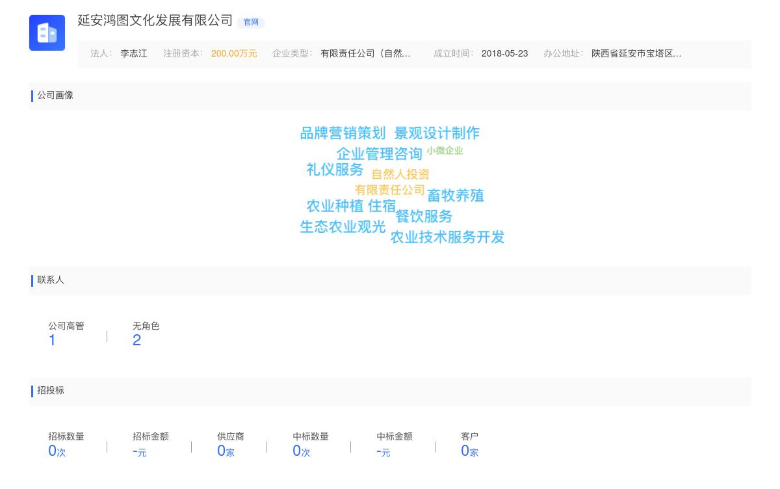Open 供应商 value 0家
The image size is (780, 489).
click(226, 451)
